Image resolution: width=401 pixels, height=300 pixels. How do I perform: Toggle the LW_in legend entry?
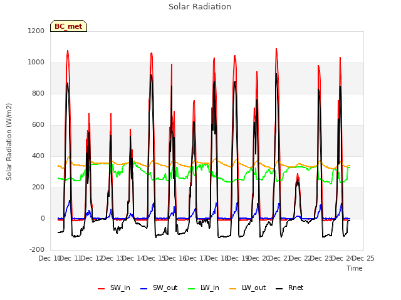[x=204, y=287]
